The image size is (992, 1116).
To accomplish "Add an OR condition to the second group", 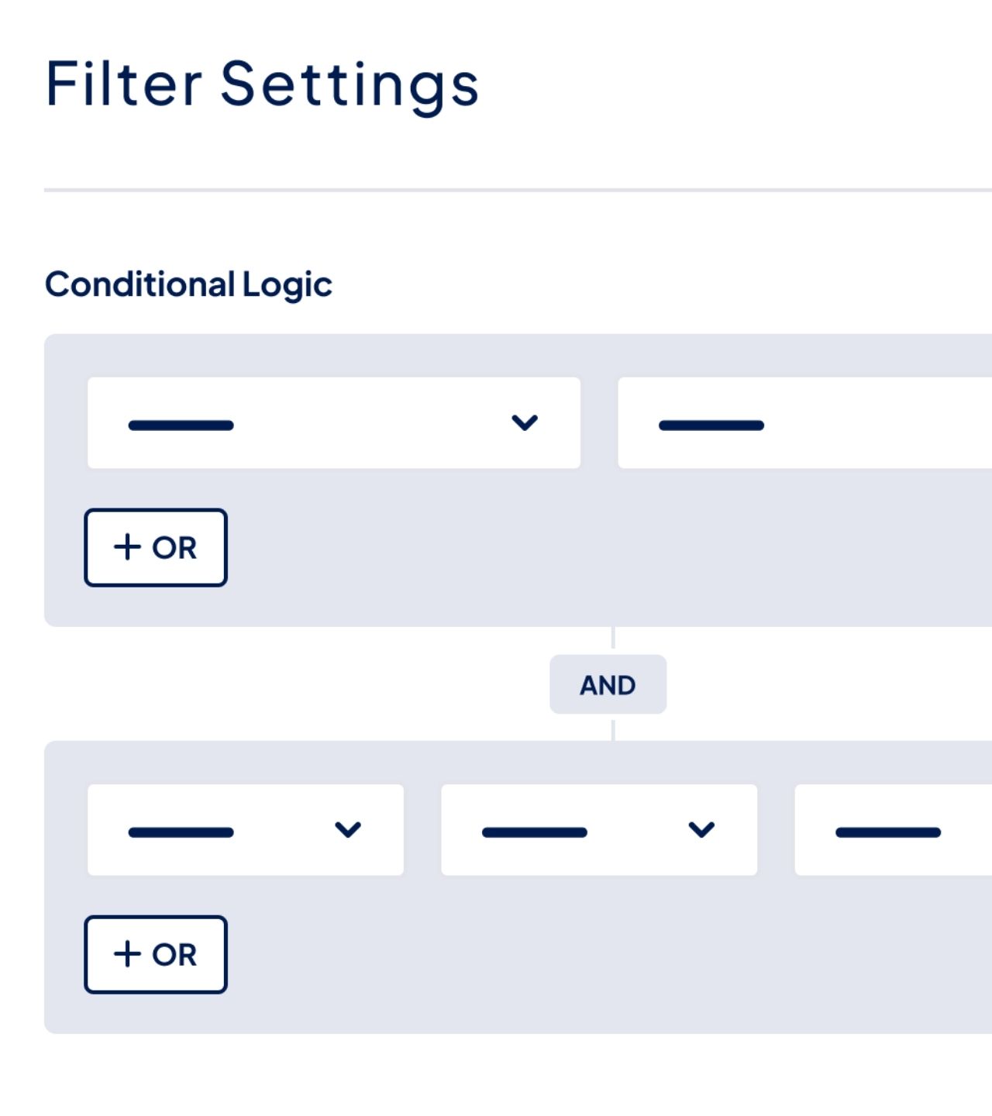I will click(x=155, y=954).
